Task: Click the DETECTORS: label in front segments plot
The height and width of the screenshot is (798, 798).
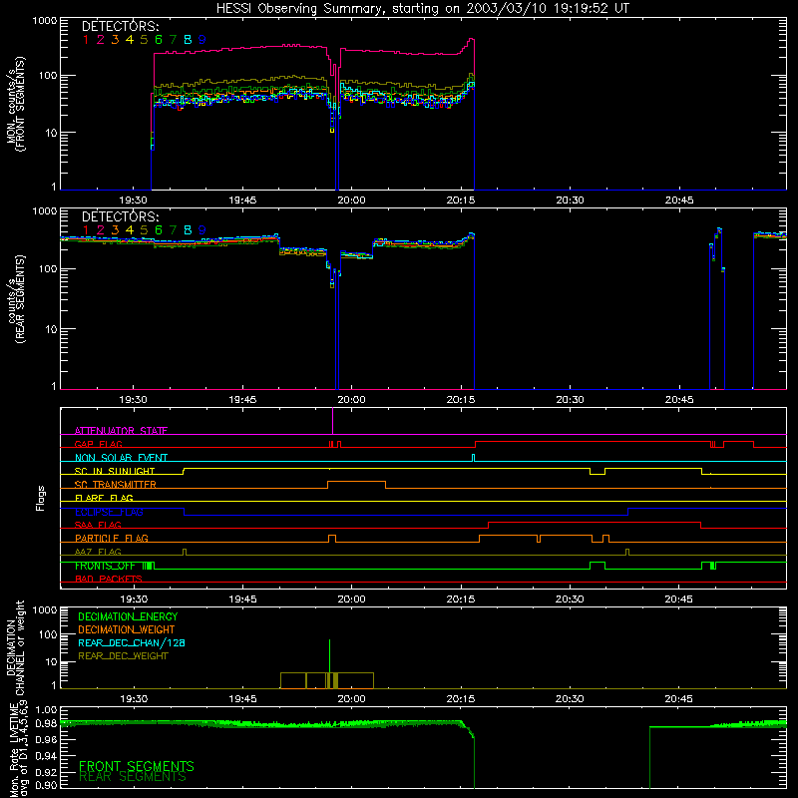Action: click(120, 26)
